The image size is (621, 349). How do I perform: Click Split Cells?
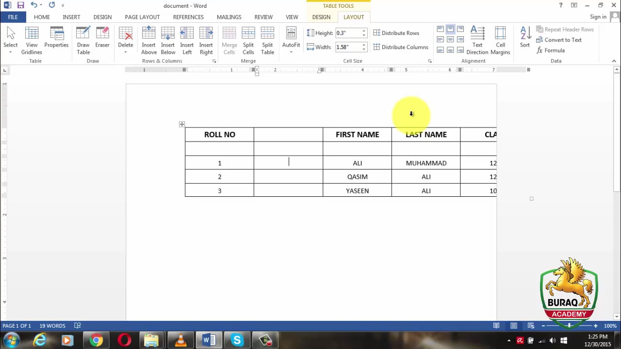click(248, 40)
